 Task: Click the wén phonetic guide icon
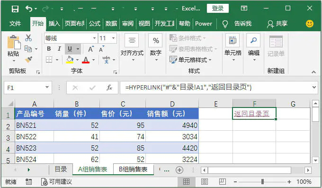pos(107,60)
